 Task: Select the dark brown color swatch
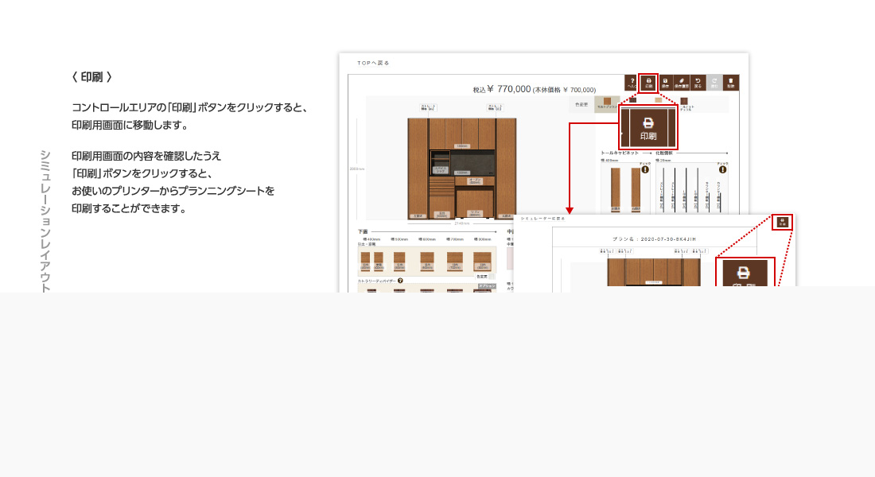point(683,101)
